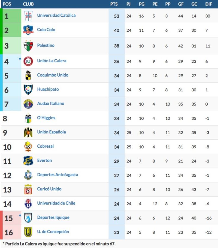Click the Colo Colo club crest
The width and height of the screenshot is (218, 248).
pyautogui.click(x=28, y=30)
